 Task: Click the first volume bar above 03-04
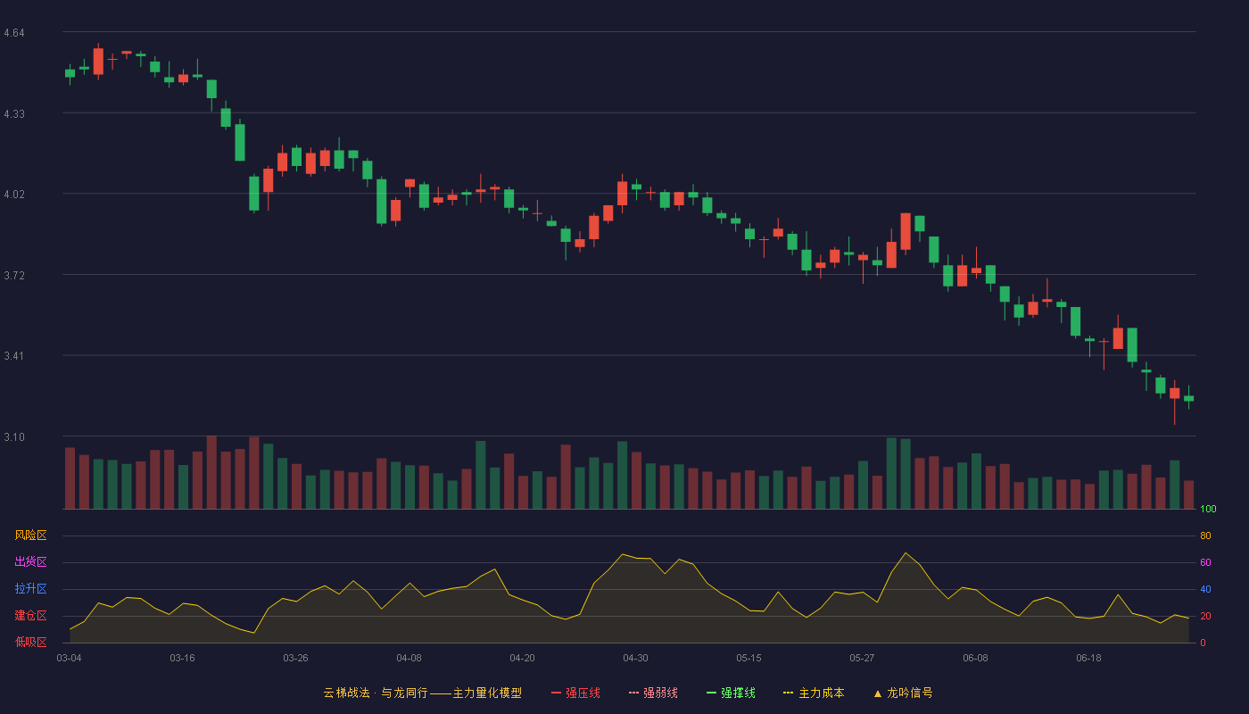70,478
